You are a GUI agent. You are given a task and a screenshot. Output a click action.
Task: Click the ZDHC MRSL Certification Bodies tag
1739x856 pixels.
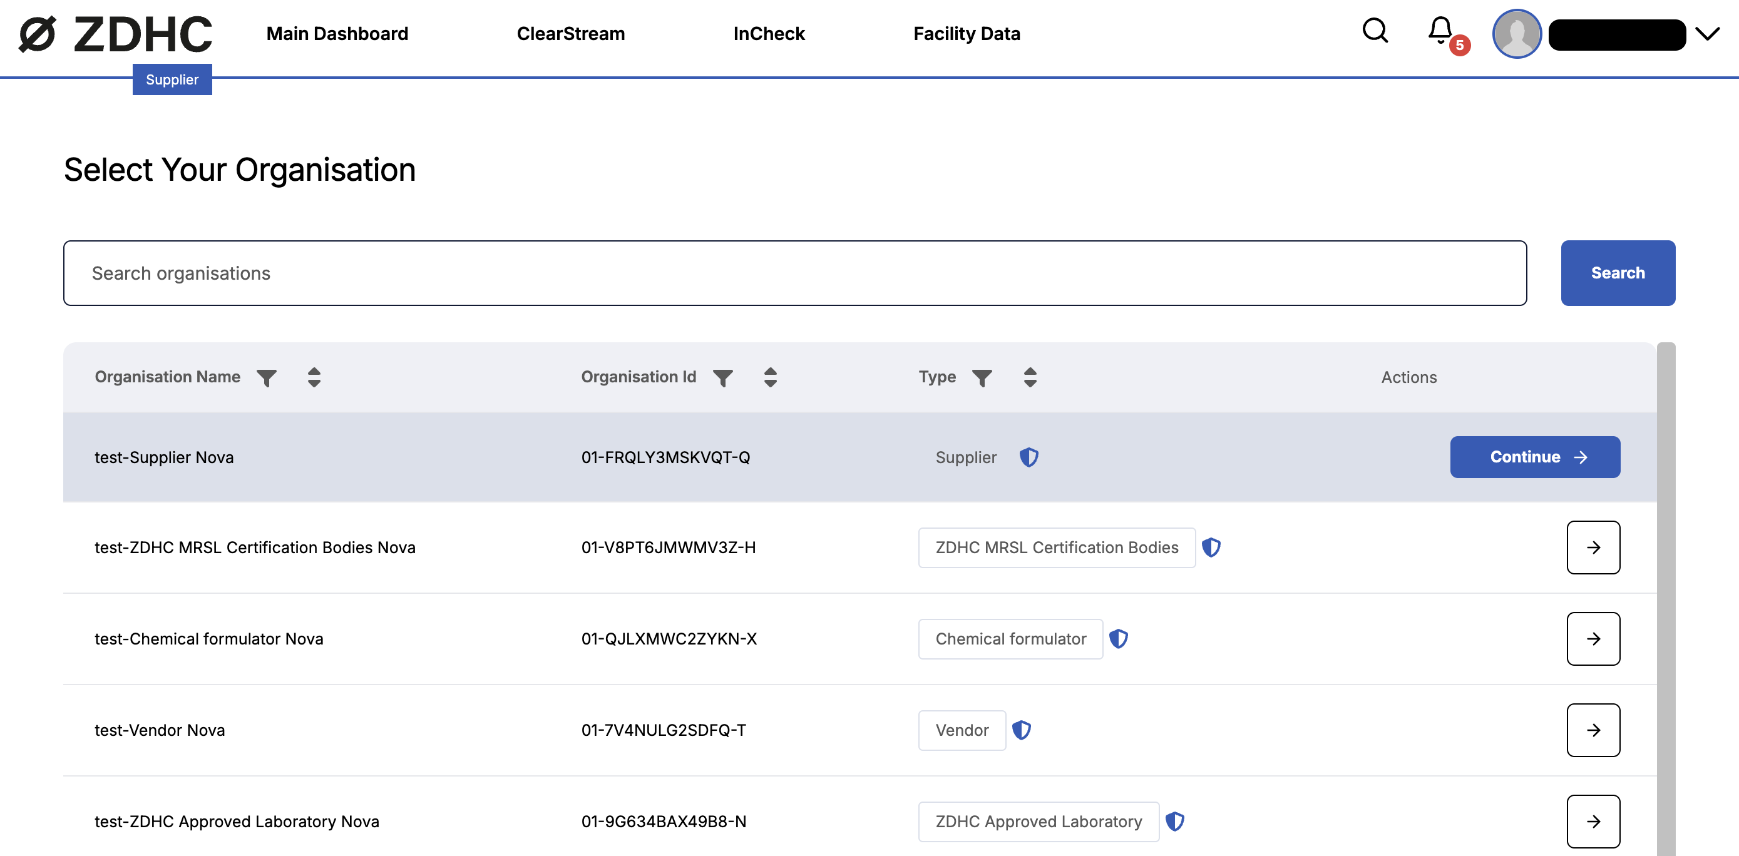click(1057, 547)
